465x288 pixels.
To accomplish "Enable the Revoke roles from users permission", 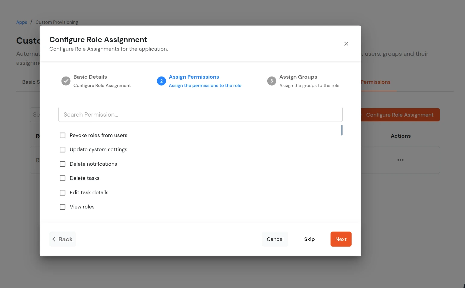I will coord(62,135).
